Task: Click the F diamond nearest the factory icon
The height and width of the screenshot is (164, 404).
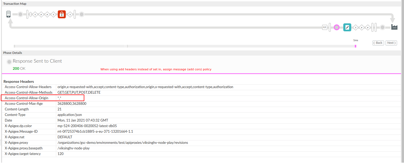Action: 368,27
